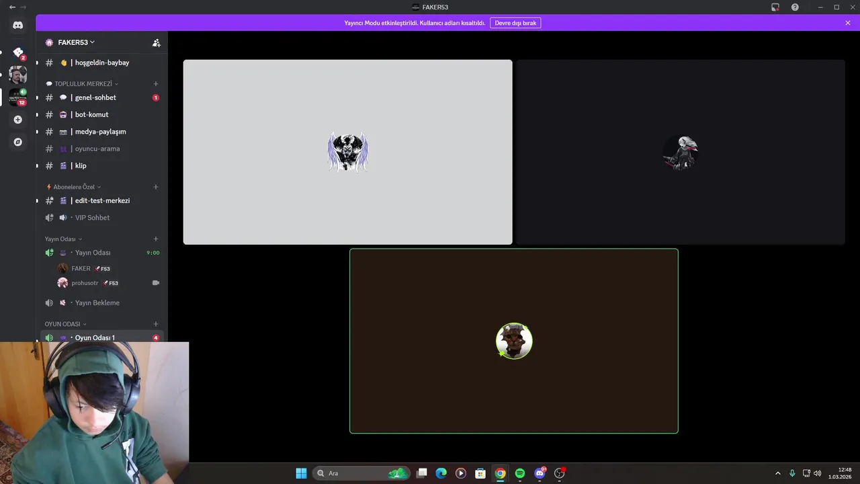Collapse the TOPLULUK MERKEZİ category
Viewport: 860px width, 484px height.
[x=82, y=84]
